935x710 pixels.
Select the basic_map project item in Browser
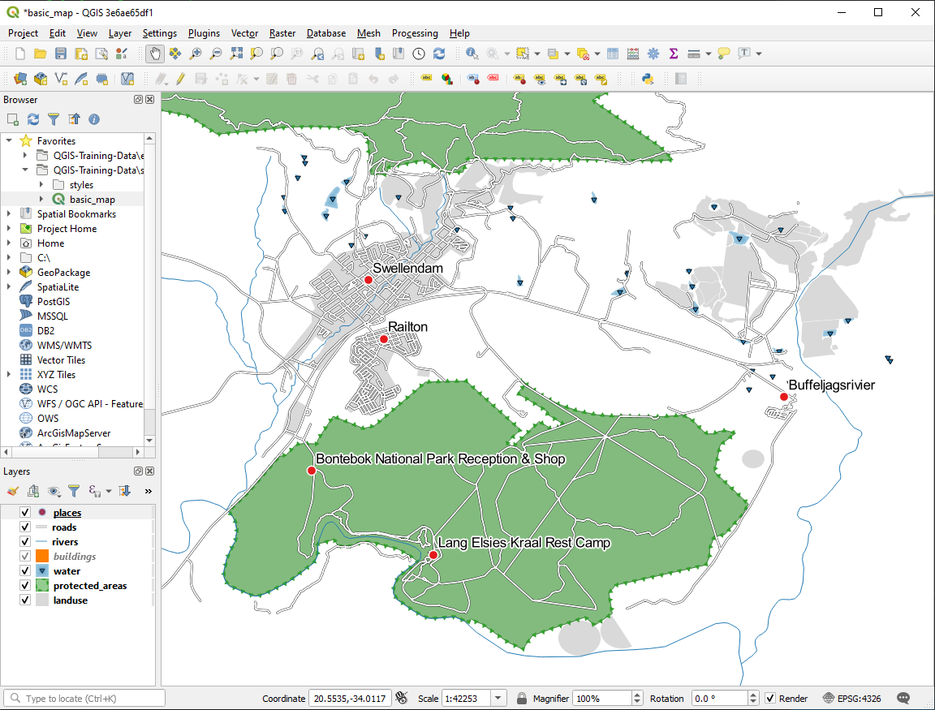92,200
